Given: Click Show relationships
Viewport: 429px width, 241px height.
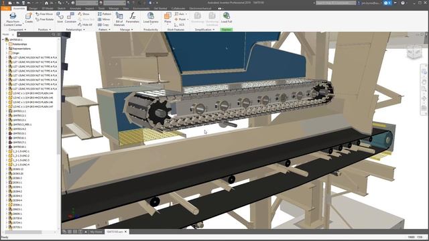Looking at the screenshot, I should point(84,14).
